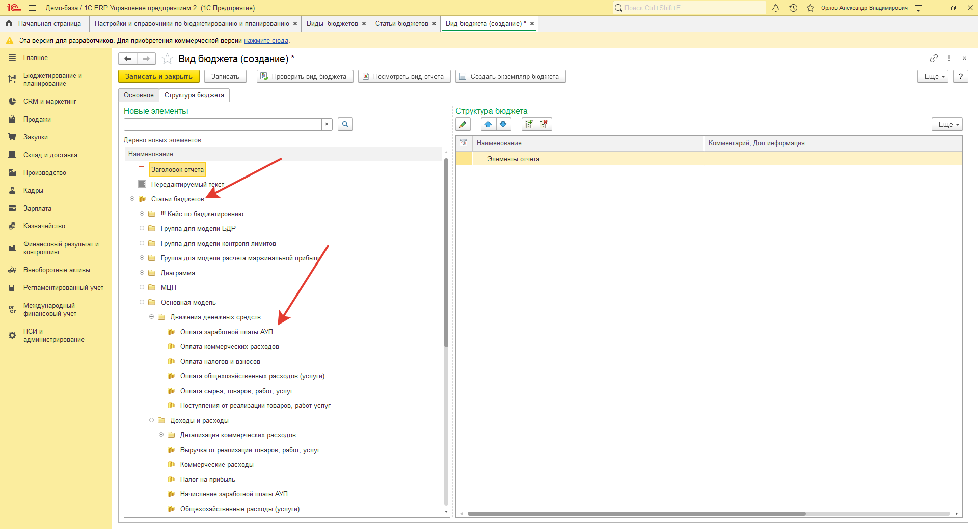The width and height of the screenshot is (978, 529).
Task: Open the history clock icon in title bar
Action: (x=793, y=8)
